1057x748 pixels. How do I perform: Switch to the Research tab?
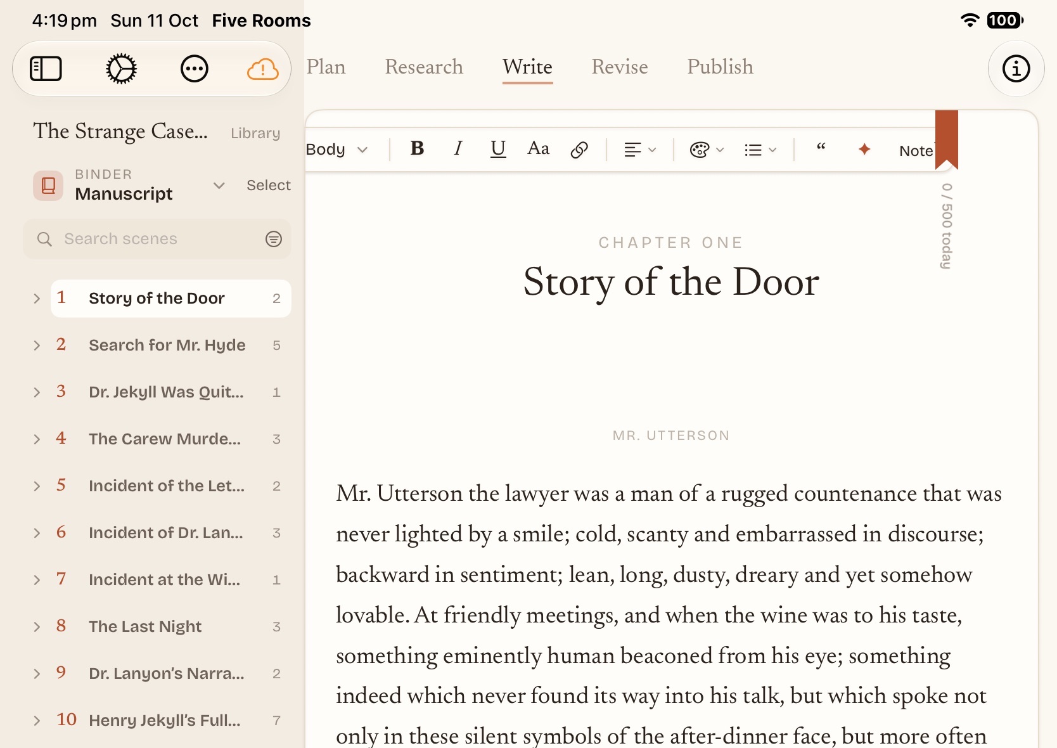pyautogui.click(x=424, y=67)
